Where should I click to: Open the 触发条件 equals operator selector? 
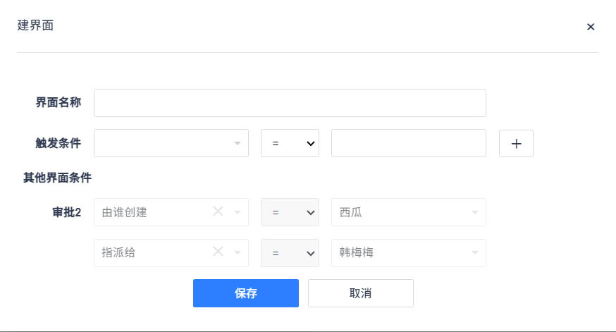pos(290,143)
